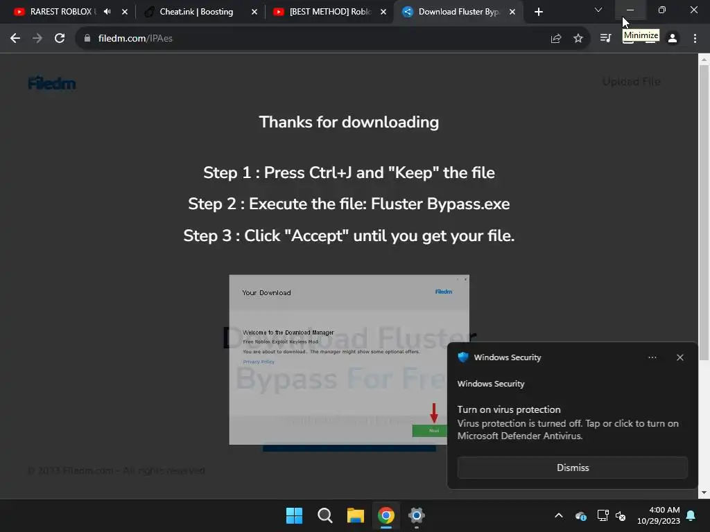Viewport: 710px width, 532px height.
Task: Click the Windows Security shield icon
Action: tap(462, 357)
